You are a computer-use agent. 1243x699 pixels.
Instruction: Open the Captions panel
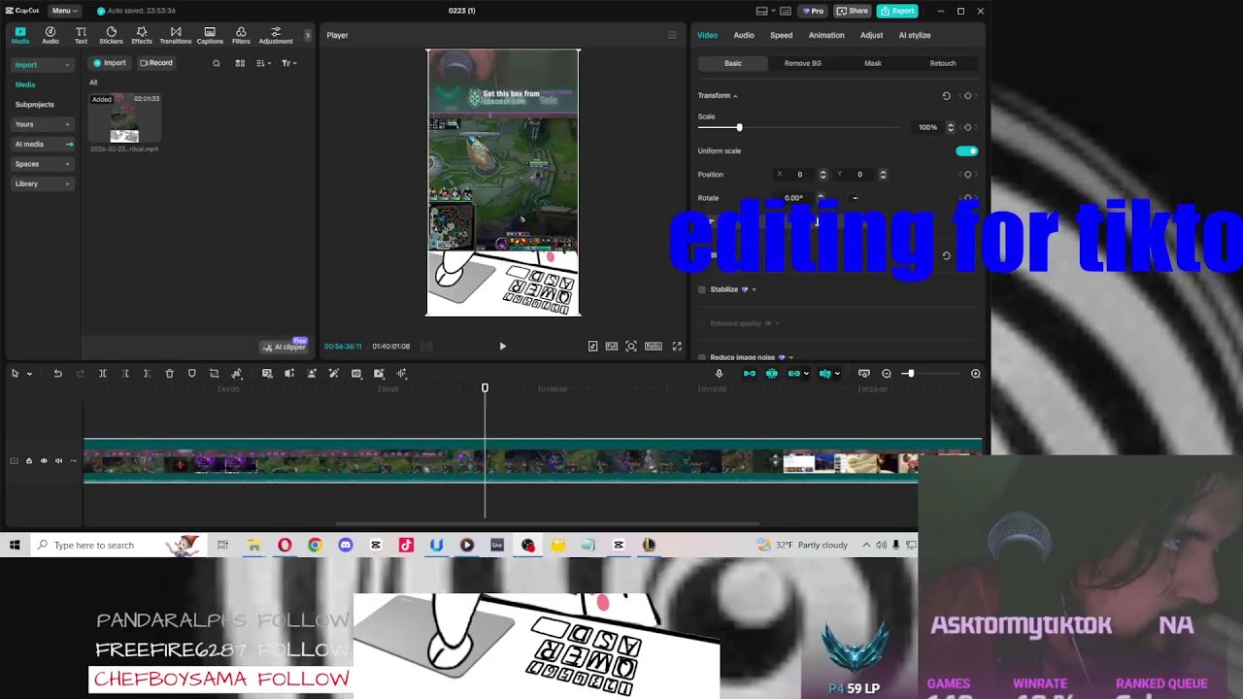(210, 35)
